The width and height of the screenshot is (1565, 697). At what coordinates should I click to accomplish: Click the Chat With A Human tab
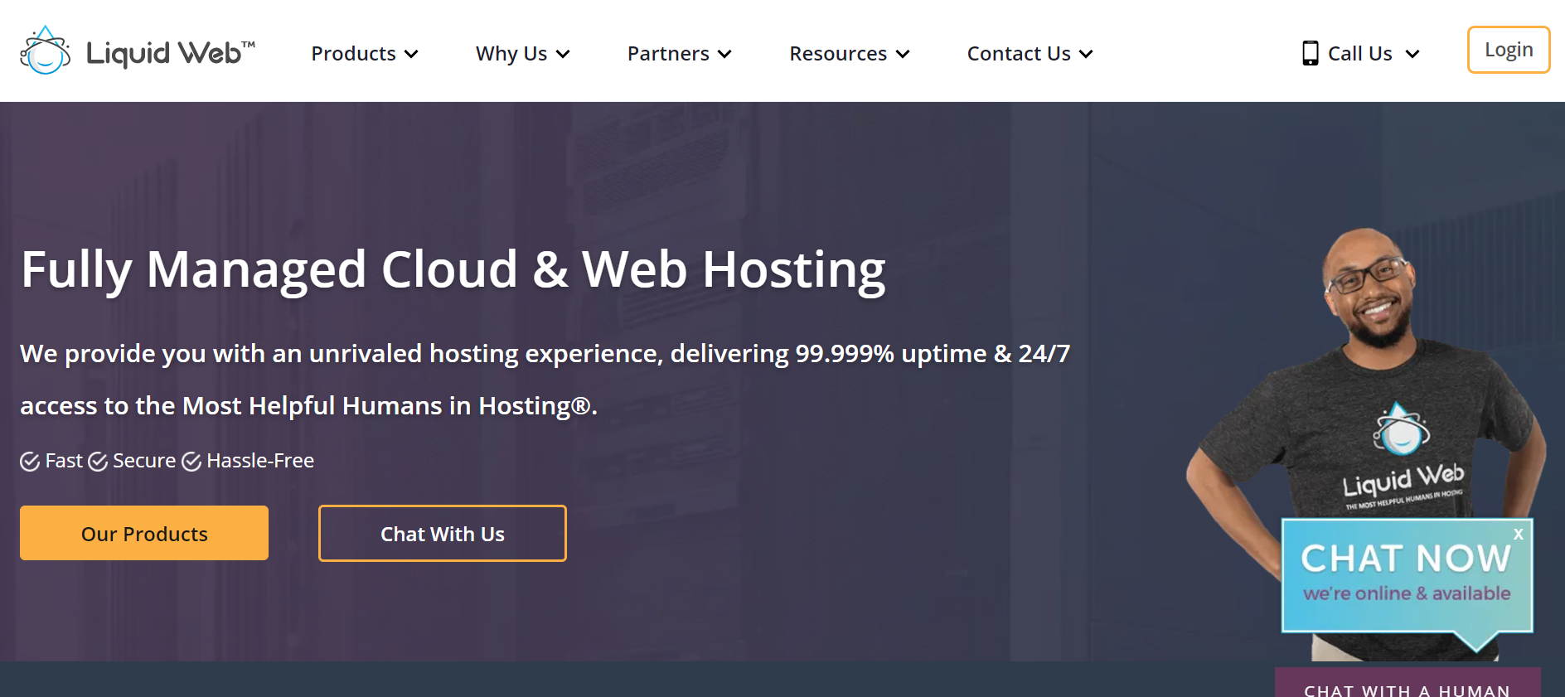click(1408, 683)
